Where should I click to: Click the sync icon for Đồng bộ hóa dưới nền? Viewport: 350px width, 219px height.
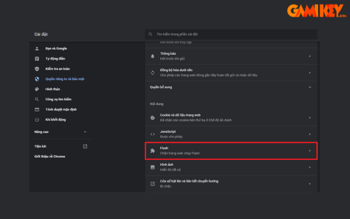coord(152,73)
